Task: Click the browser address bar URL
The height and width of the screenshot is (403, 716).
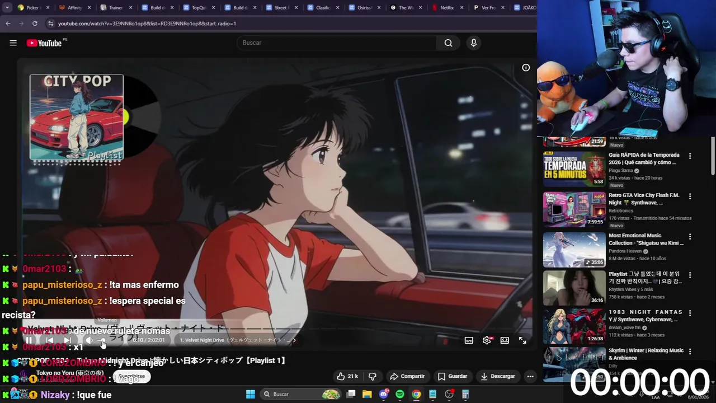Action: [x=147, y=24]
